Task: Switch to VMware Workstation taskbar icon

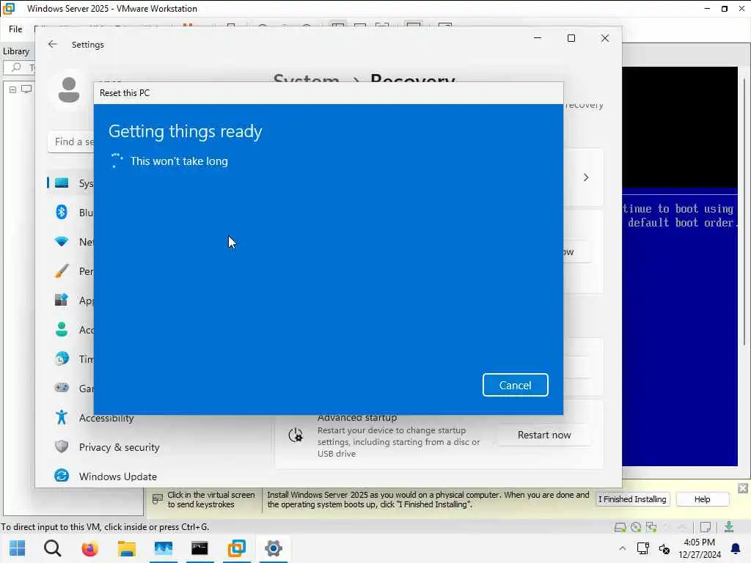Action: pyautogui.click(x=237, y=548)
